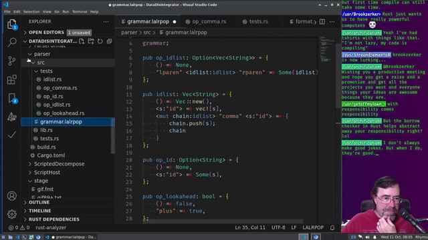Refresh the explorer tree

(100, 41)
